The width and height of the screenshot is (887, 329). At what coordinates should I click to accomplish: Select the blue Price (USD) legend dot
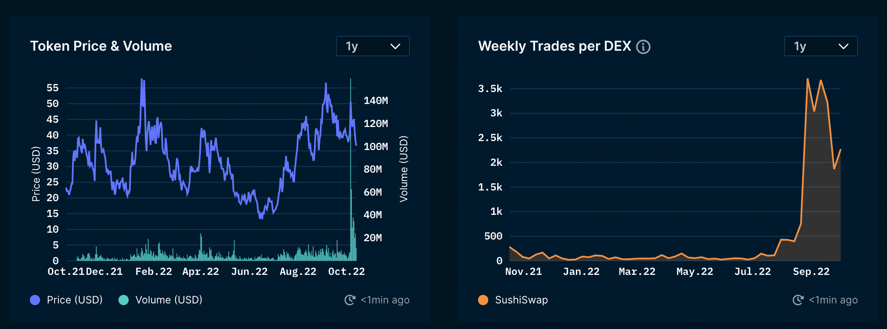pos(34,300)
